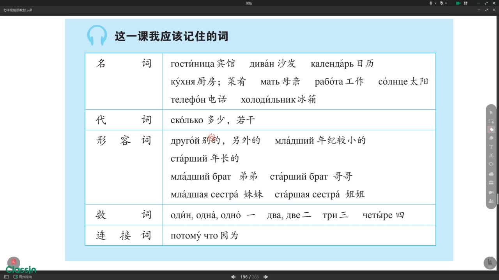Viewport: 499px width, 280px height.
Task: Expand speaker options dropdown
Action: click(446, 3)
